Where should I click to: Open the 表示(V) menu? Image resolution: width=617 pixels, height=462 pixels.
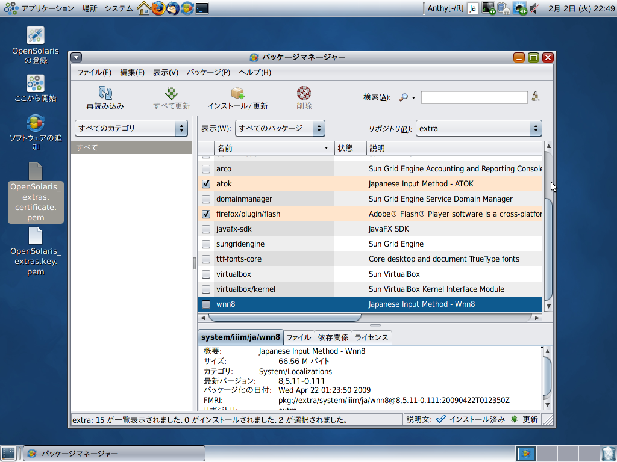pos(165,72)
